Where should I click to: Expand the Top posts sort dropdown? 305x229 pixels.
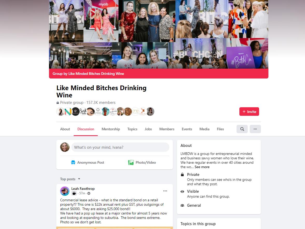[x=70, y=179]
